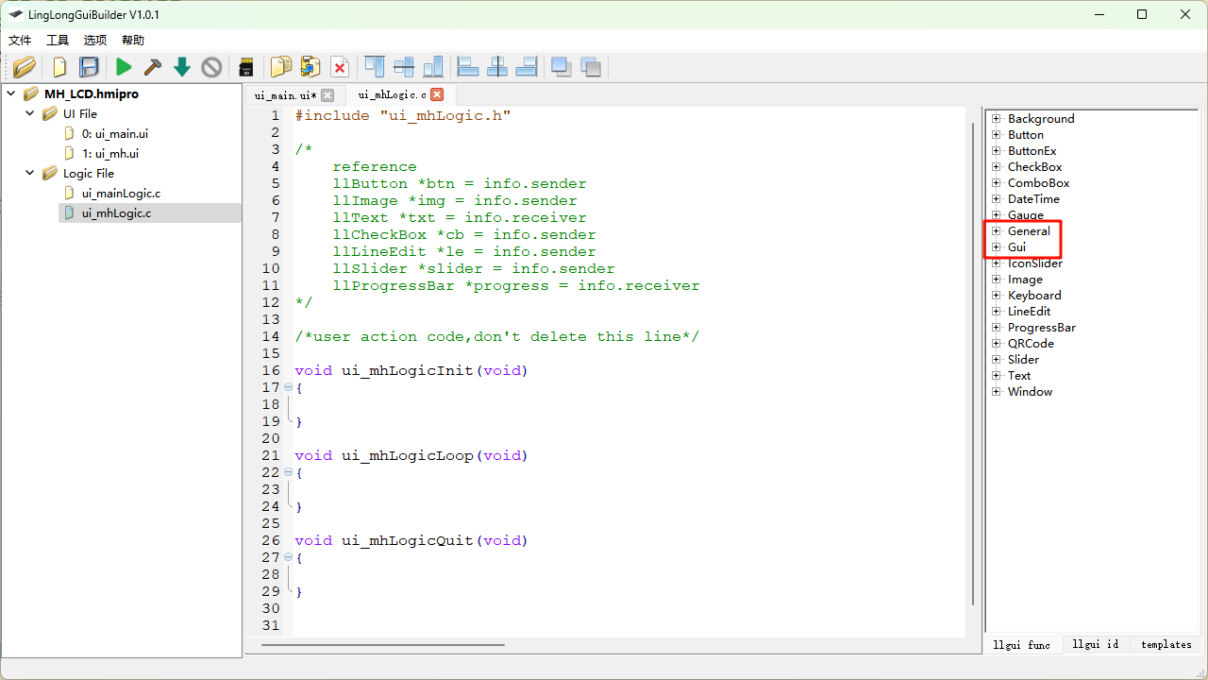This screenshot has height=680, width=1208.
Task: Click the hammer build icon
Action: click(152, 67)
